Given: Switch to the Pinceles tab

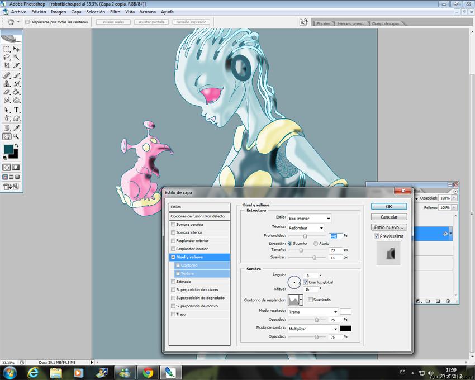Looking at the screenshot, I should pos(323,23).
